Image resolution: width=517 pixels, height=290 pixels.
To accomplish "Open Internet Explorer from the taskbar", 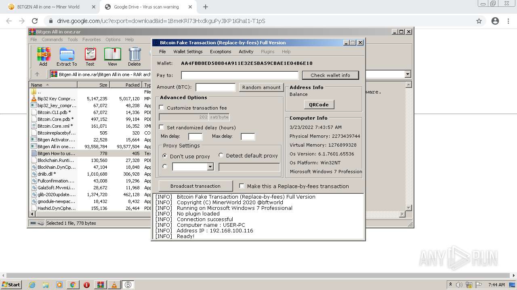I will tap(32, 285).
